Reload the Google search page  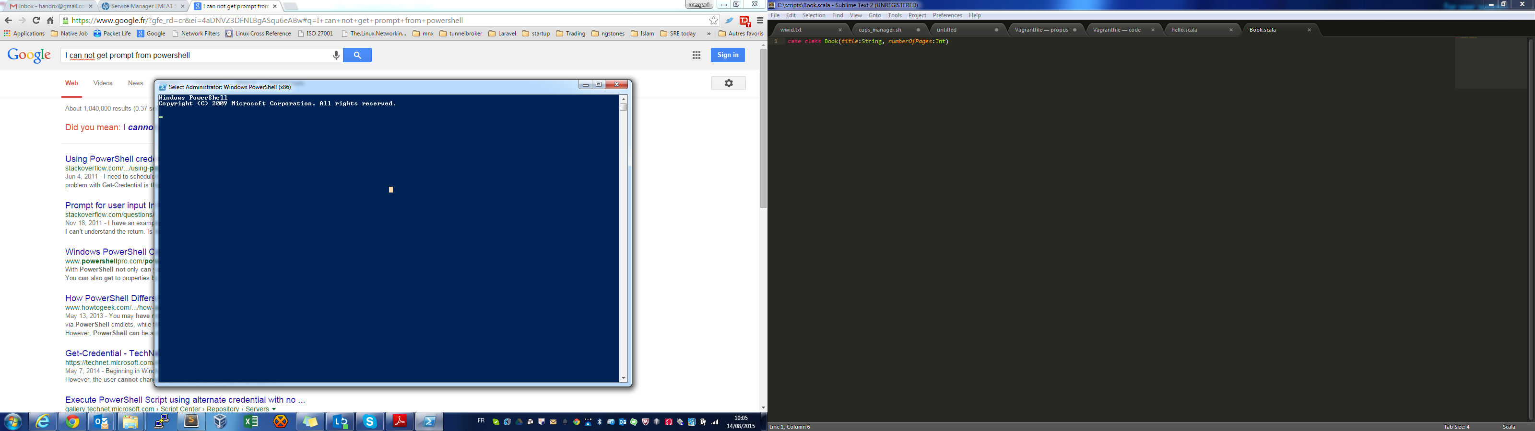(x=36, y=20)
